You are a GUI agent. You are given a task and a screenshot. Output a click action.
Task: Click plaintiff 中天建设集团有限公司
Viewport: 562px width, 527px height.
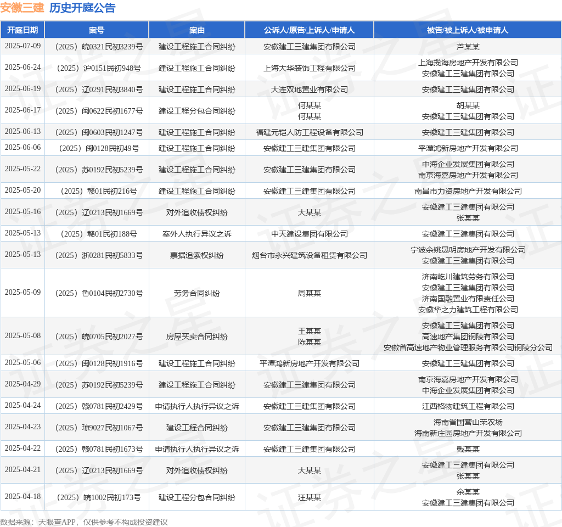[310, 234]
